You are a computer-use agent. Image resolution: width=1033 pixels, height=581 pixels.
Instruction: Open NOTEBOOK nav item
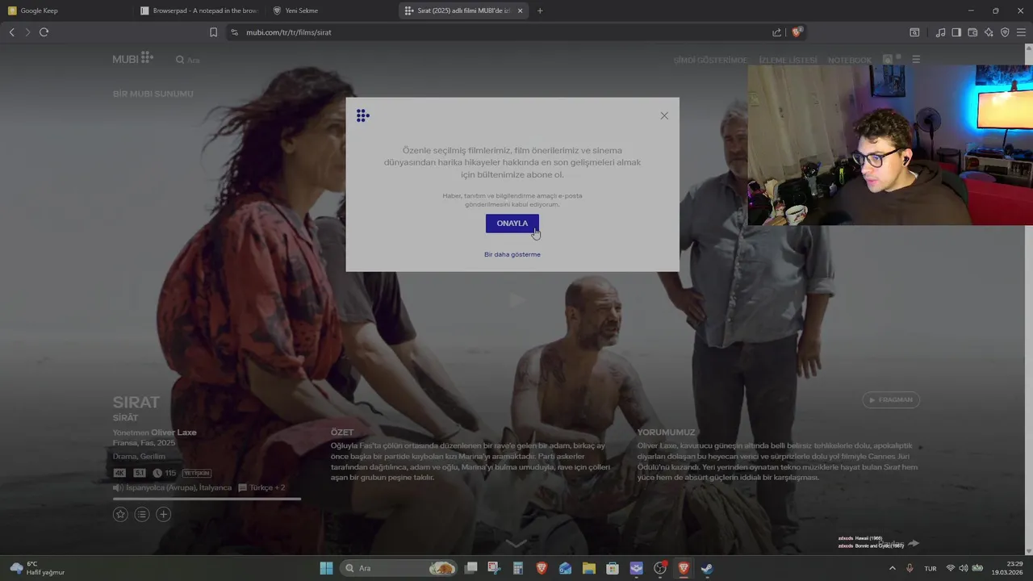click(x=850, y=61)
